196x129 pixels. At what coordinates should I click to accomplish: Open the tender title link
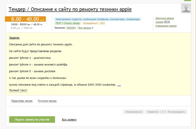coord(70,10)
